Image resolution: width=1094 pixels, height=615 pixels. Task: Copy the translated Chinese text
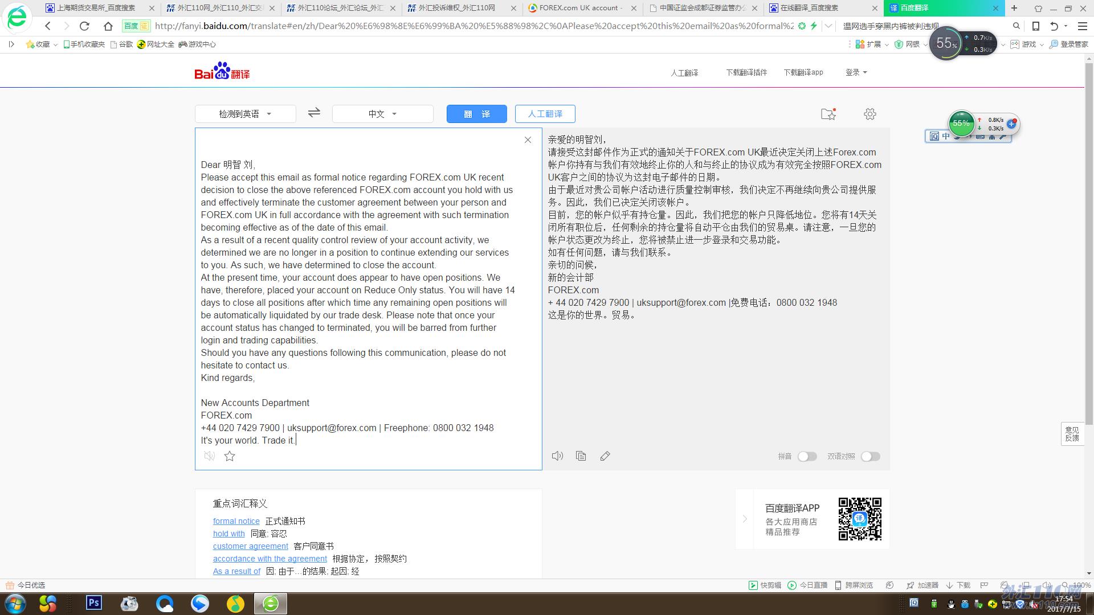coord(581,456)
